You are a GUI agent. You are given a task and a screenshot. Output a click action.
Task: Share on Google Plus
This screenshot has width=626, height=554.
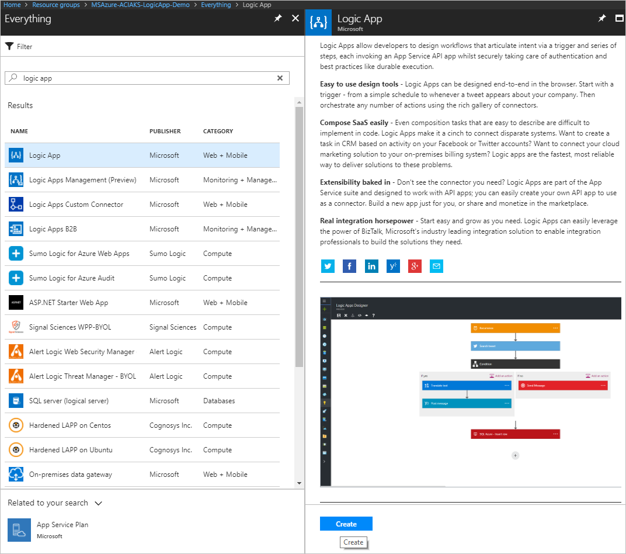click(x=415, y=266)
